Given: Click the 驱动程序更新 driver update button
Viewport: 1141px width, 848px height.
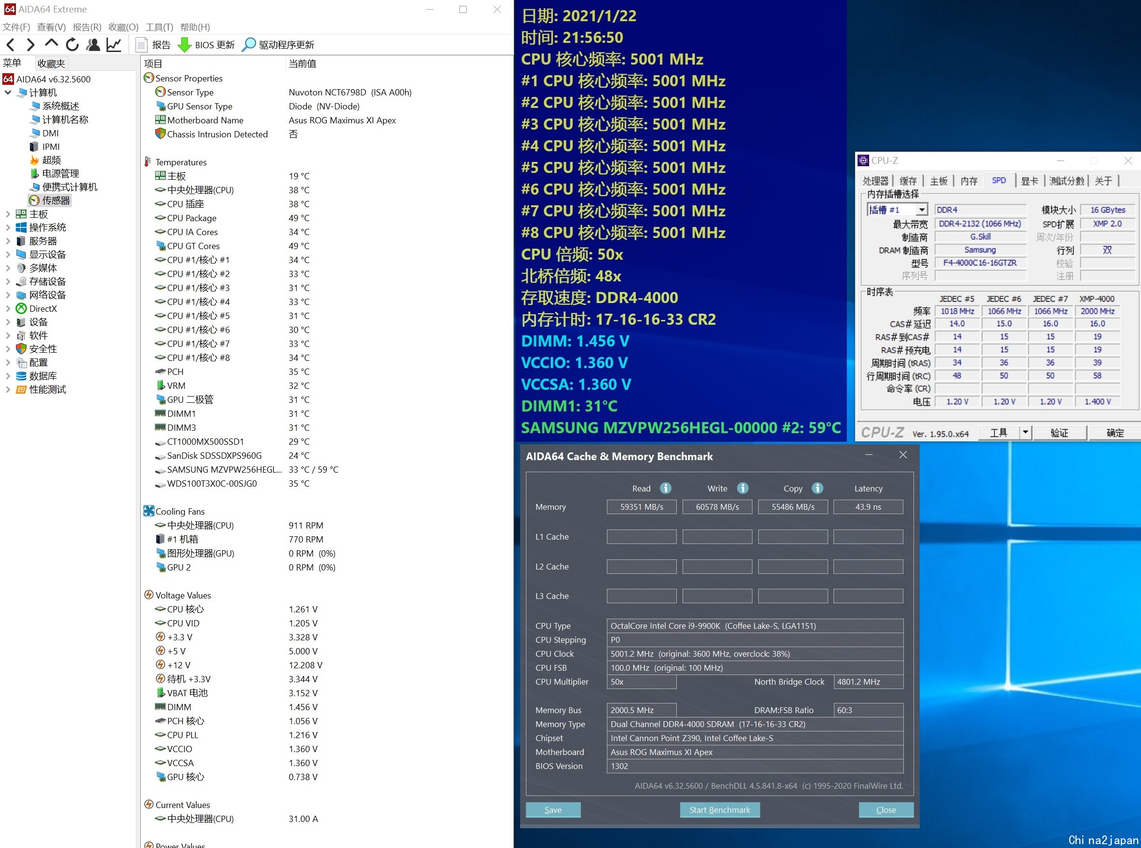Looking at the screenshot, I should click(x=278, y=45).
